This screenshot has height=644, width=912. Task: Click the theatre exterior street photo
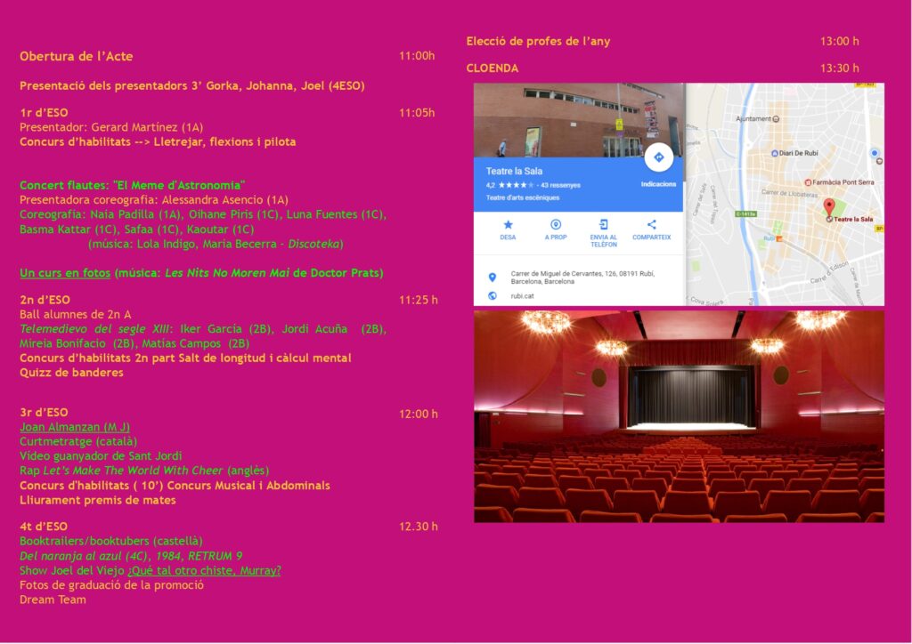click(x=579, y=120)
